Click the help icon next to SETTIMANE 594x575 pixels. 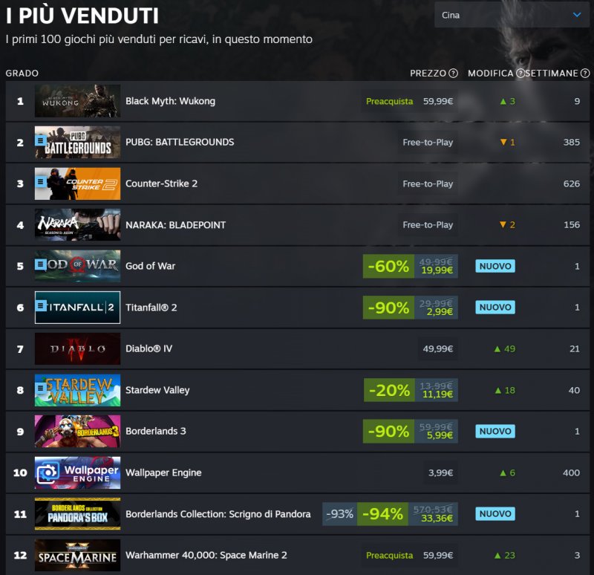[585, 73]
